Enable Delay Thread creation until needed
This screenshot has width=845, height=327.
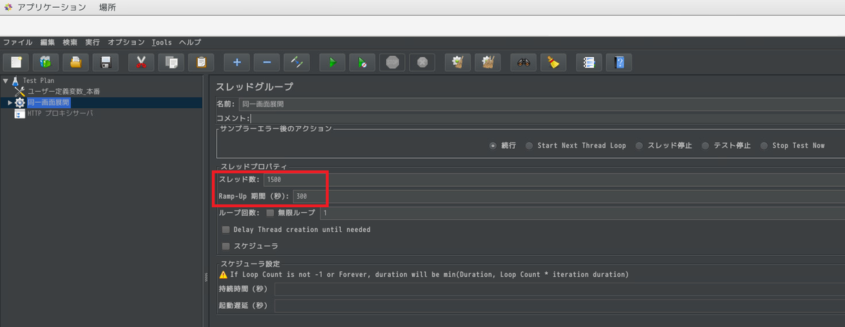[226, 230]
